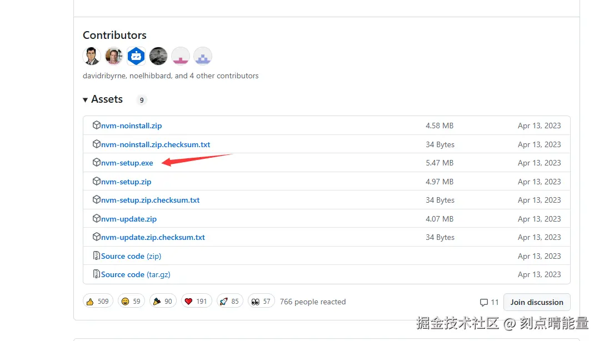
Task: Download nvm-setup.zip.checksum.txt
Action: coord(150,200)
